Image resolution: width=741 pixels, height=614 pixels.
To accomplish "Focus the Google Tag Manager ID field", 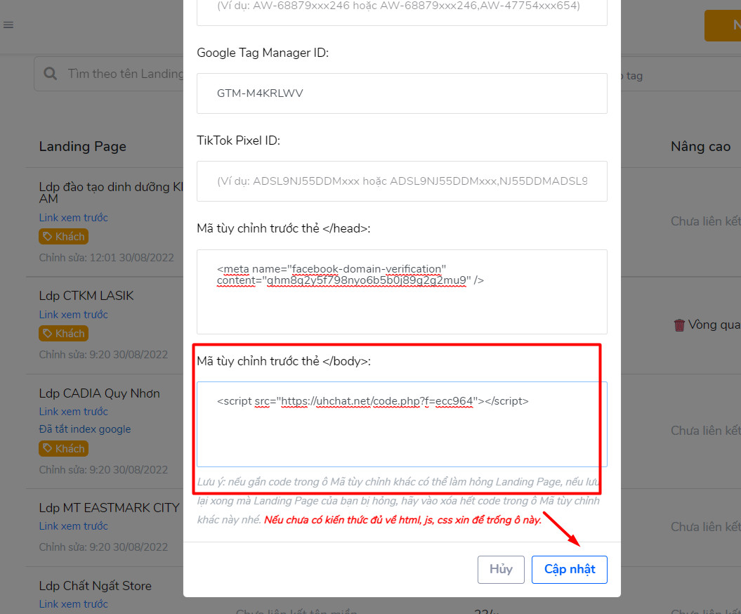I will click(402, 93).
